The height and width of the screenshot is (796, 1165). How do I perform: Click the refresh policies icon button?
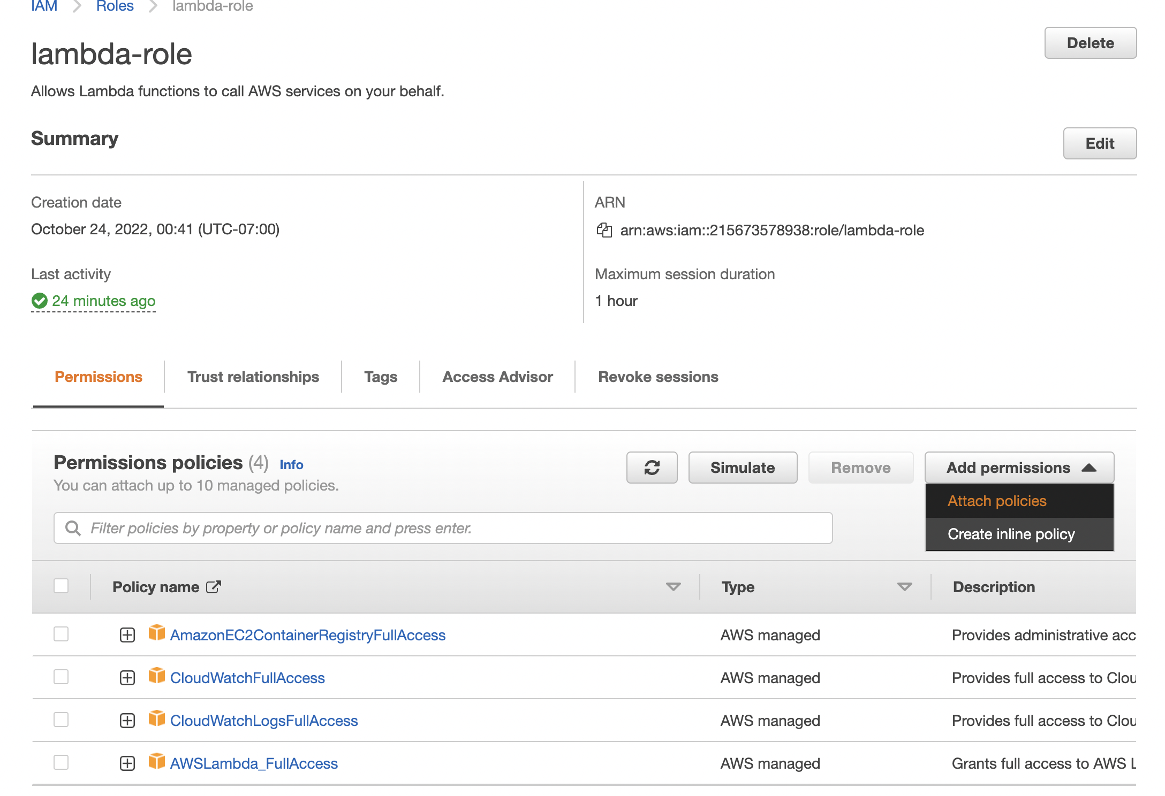652,468
